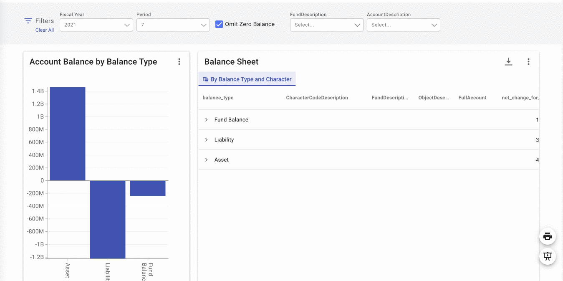This screenshot has height=281, width=563.
Task: Sort by CharacterCodeDescription column header
Action: point(317,98)
